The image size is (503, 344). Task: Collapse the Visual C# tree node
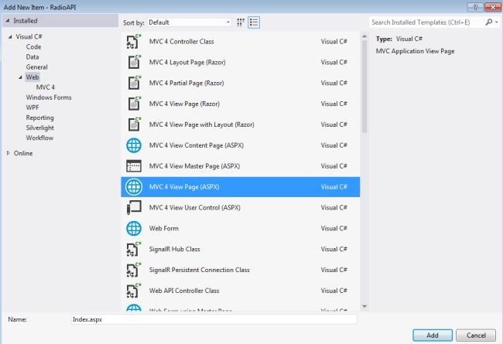pos(10,37)
